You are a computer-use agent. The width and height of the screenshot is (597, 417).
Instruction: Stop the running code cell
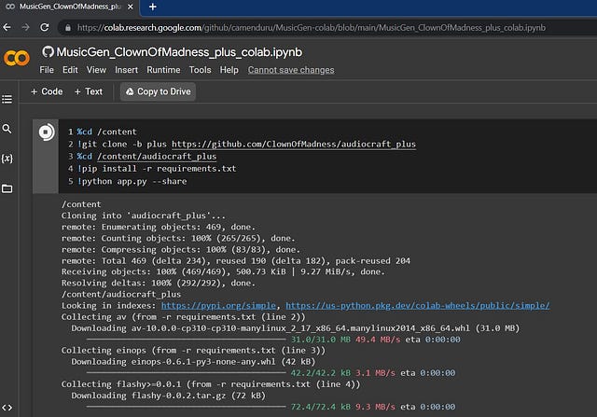pos(47,132)
